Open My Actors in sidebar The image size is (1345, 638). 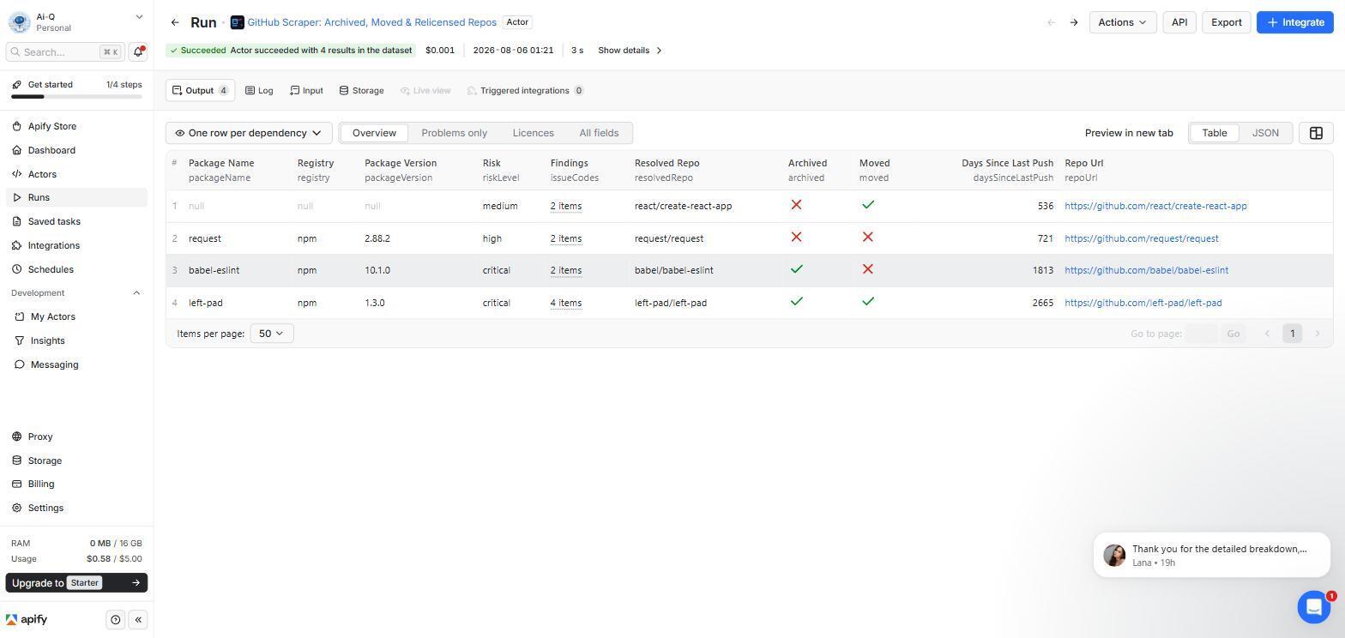tap(76, 316)
